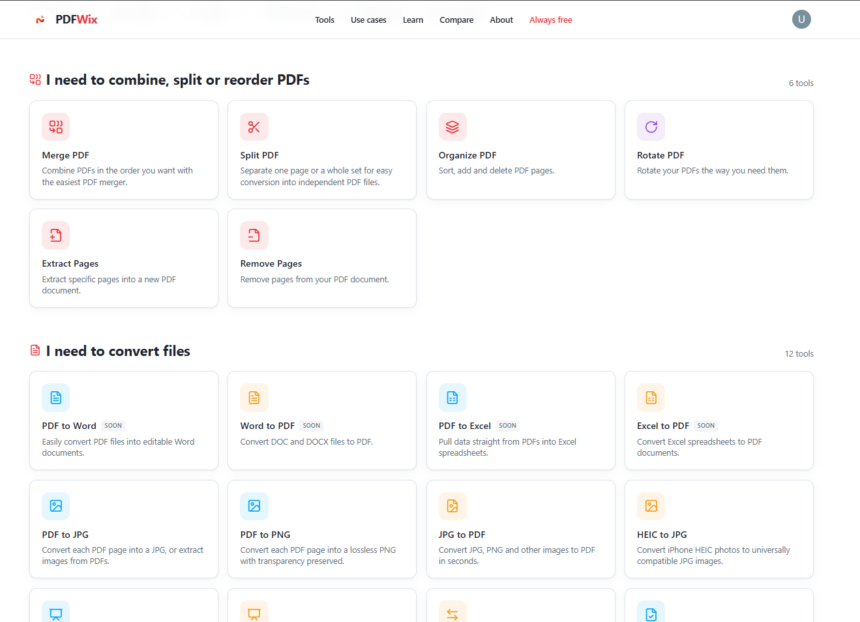Click the Extract Pages icon
860x622 pixels.
[x=56, y=235]
